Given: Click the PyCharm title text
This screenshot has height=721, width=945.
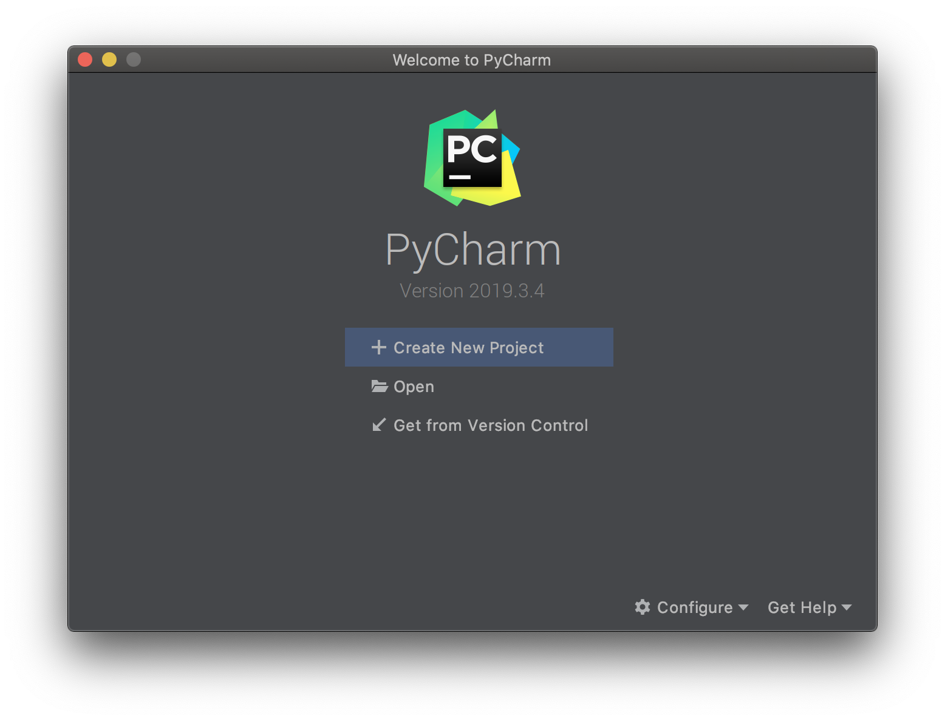Looking at the screenshot, I should (x=472, y=249).
